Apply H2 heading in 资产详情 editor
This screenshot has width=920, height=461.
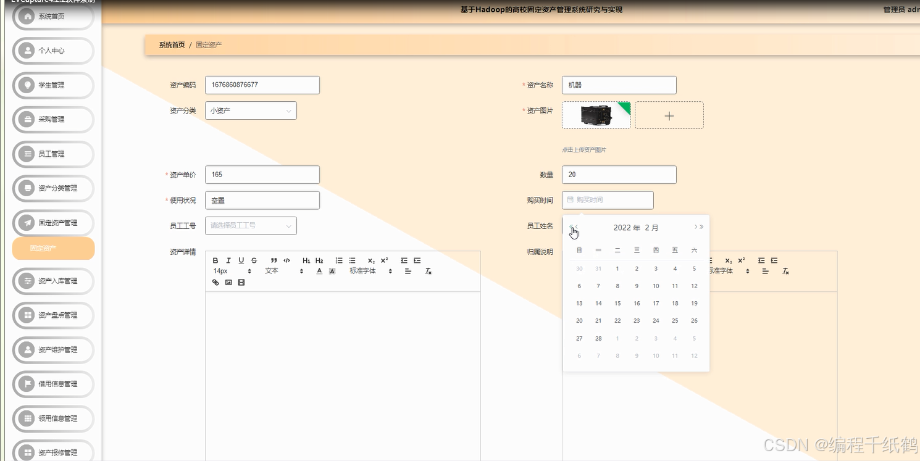(x=319, y=260)
